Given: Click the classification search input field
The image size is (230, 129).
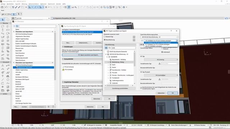Looking at the screenshot, I should click(124, 48).
